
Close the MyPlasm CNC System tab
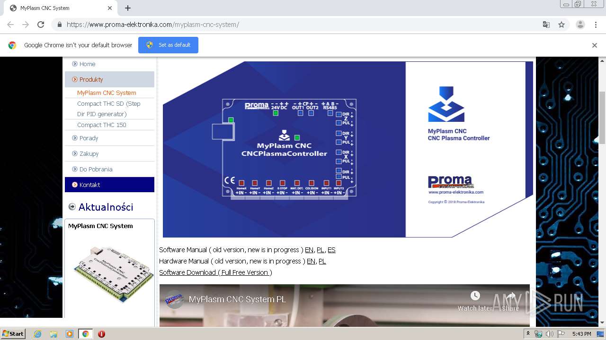110,8
